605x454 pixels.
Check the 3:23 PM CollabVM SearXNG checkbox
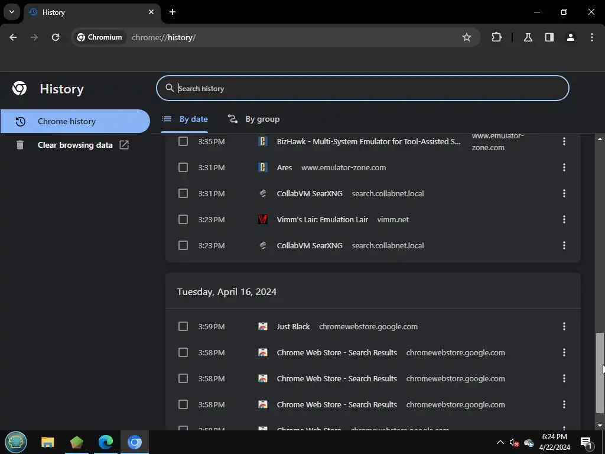click(183, 245)
